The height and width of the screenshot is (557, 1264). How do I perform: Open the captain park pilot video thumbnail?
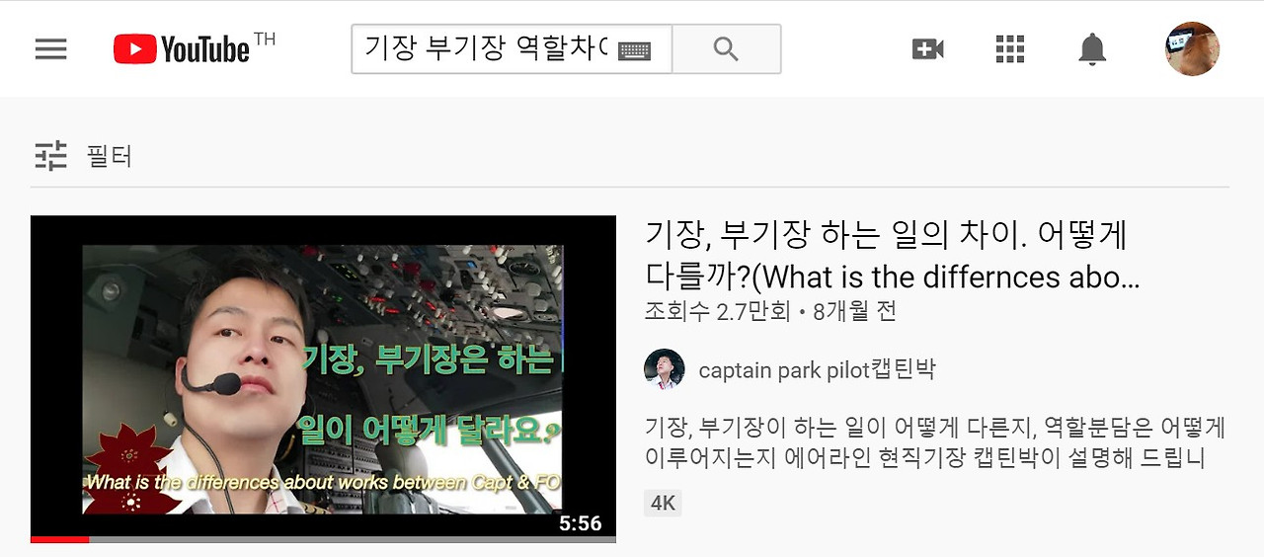tap(323, 379)
